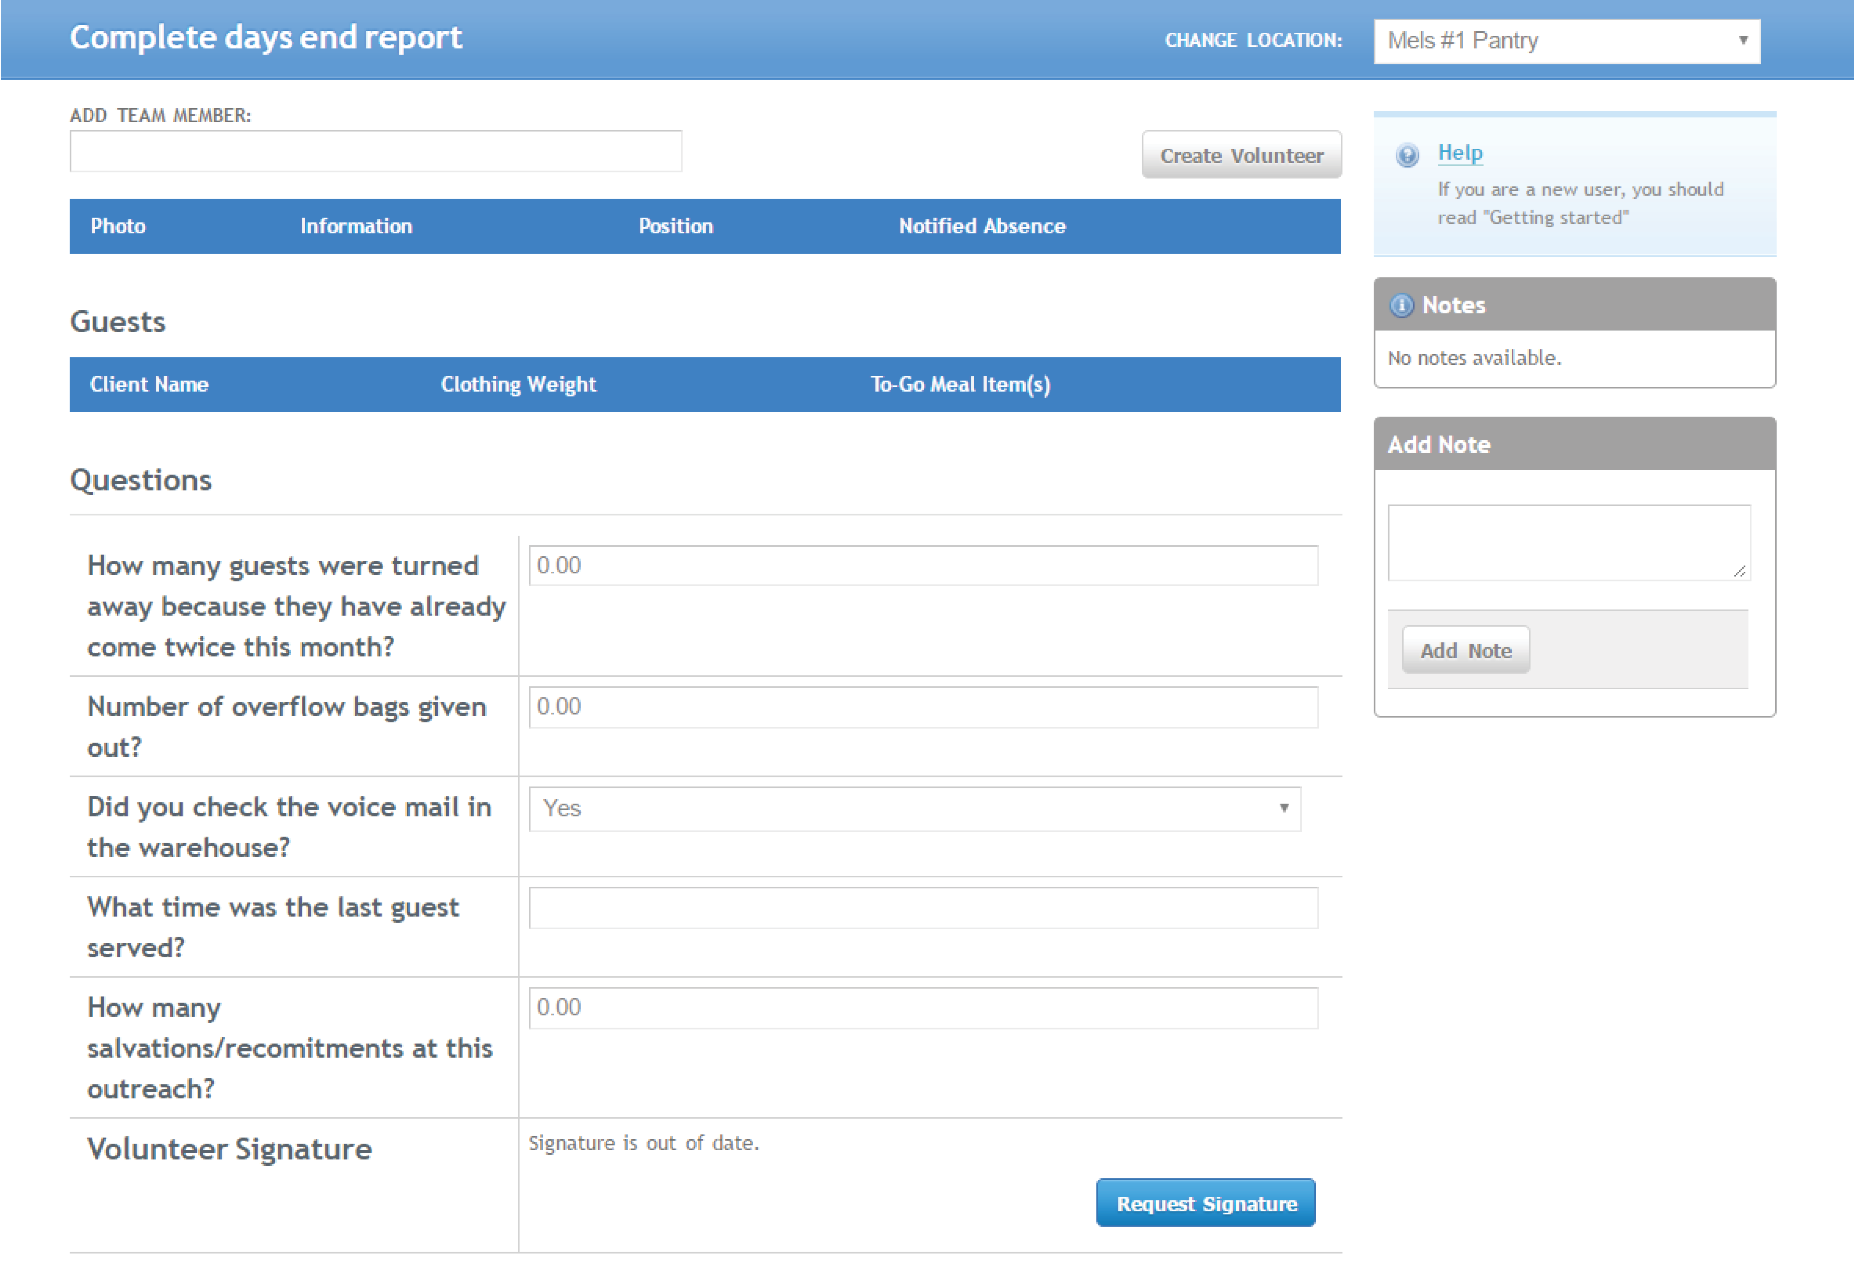
Task: Click the Clothing Weight column header
Action: (518, 384)
